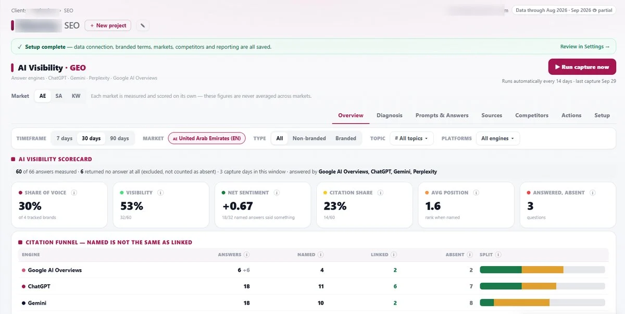Open Share of Voice info icon

pyautogui.click(x=74, y=192)
